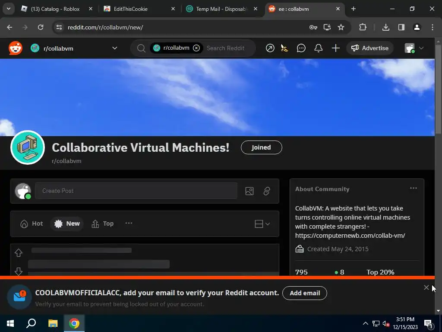Create a link post icon
The width and height of the screenshot is (442, 332).
tap(266, 191)
